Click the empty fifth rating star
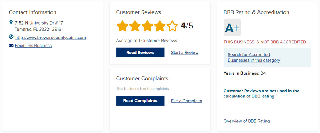320x133 pixels. 172,26
